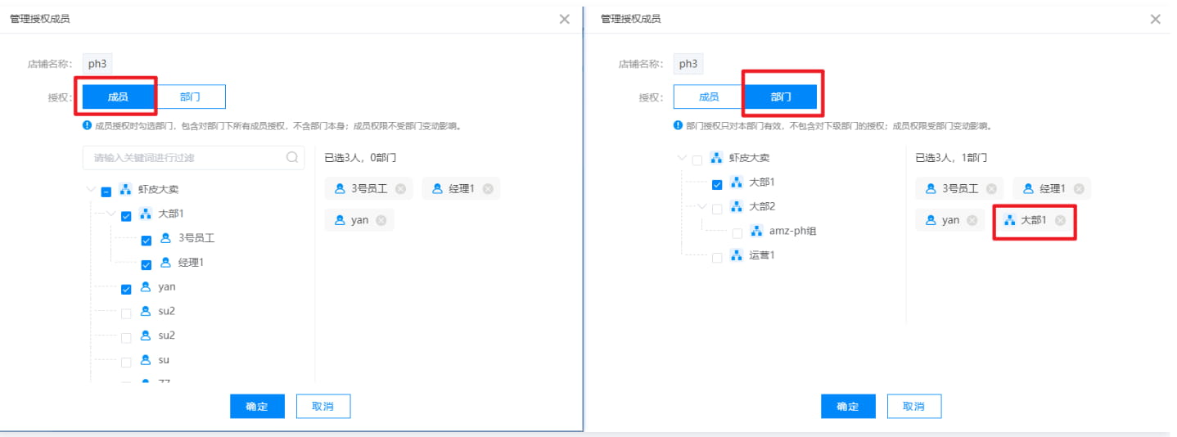Select amz-ph组 label in department tree

pyautogui.click(x=792, y=231)
